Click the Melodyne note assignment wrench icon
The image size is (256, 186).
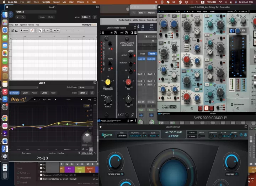coord(36,30)
